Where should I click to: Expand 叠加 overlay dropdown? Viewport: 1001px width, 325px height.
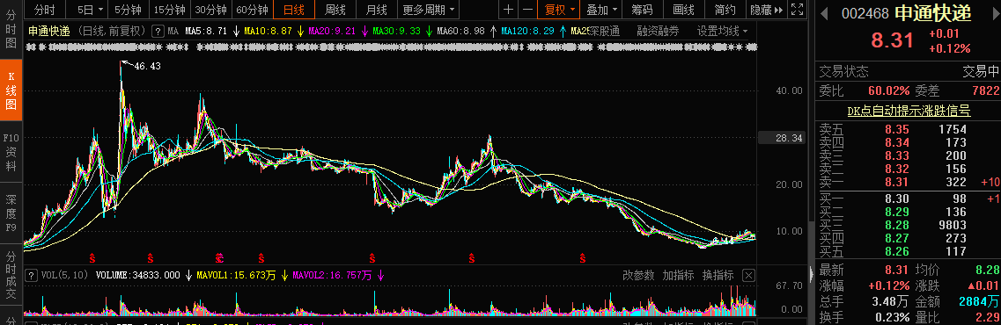click(602, 10)
